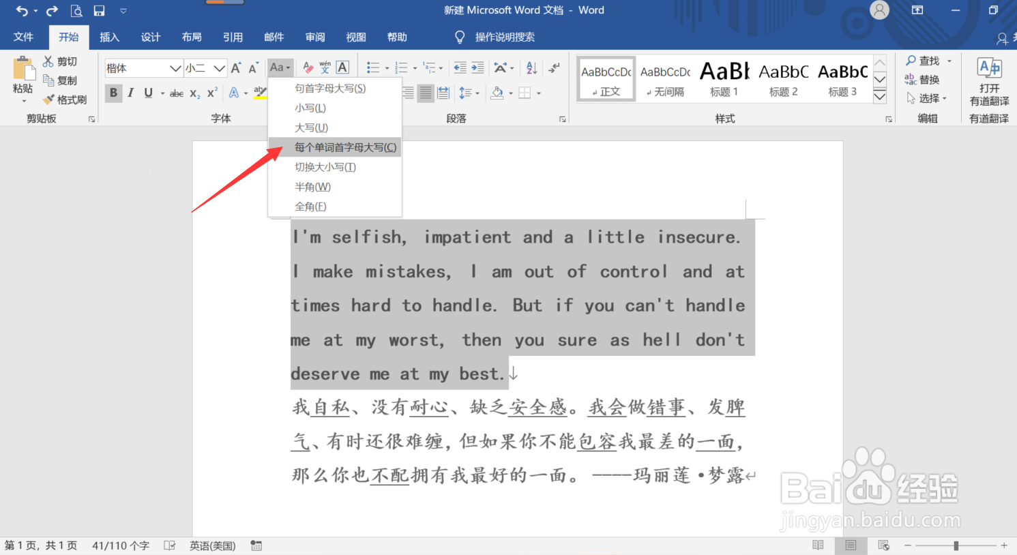Apply the Character Border icon
This screenshot has width=1017, height=555.
(342, 67)
